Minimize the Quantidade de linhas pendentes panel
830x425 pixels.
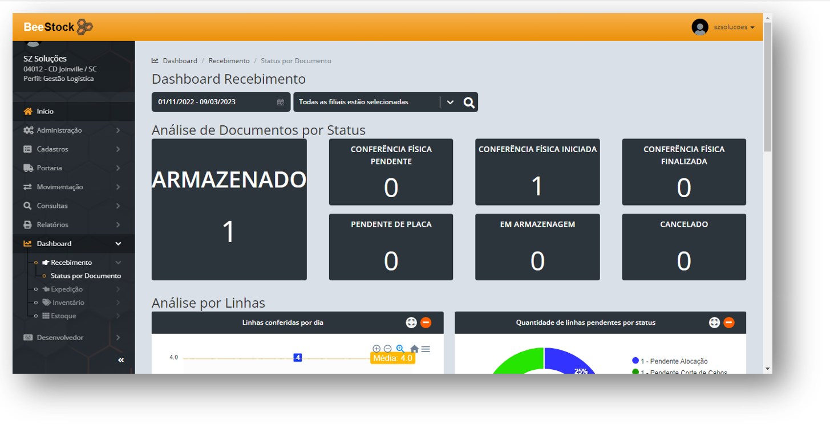pos(728,322)
